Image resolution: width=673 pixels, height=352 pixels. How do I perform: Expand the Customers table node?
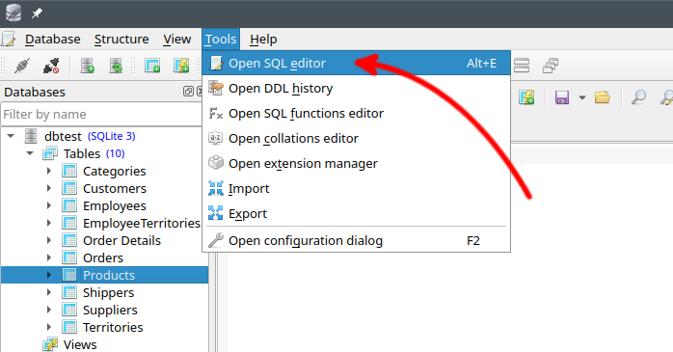(49, 188)
